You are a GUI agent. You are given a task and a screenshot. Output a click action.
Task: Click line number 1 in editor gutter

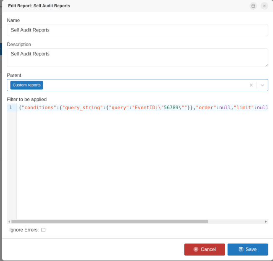(x=10, y=108)
